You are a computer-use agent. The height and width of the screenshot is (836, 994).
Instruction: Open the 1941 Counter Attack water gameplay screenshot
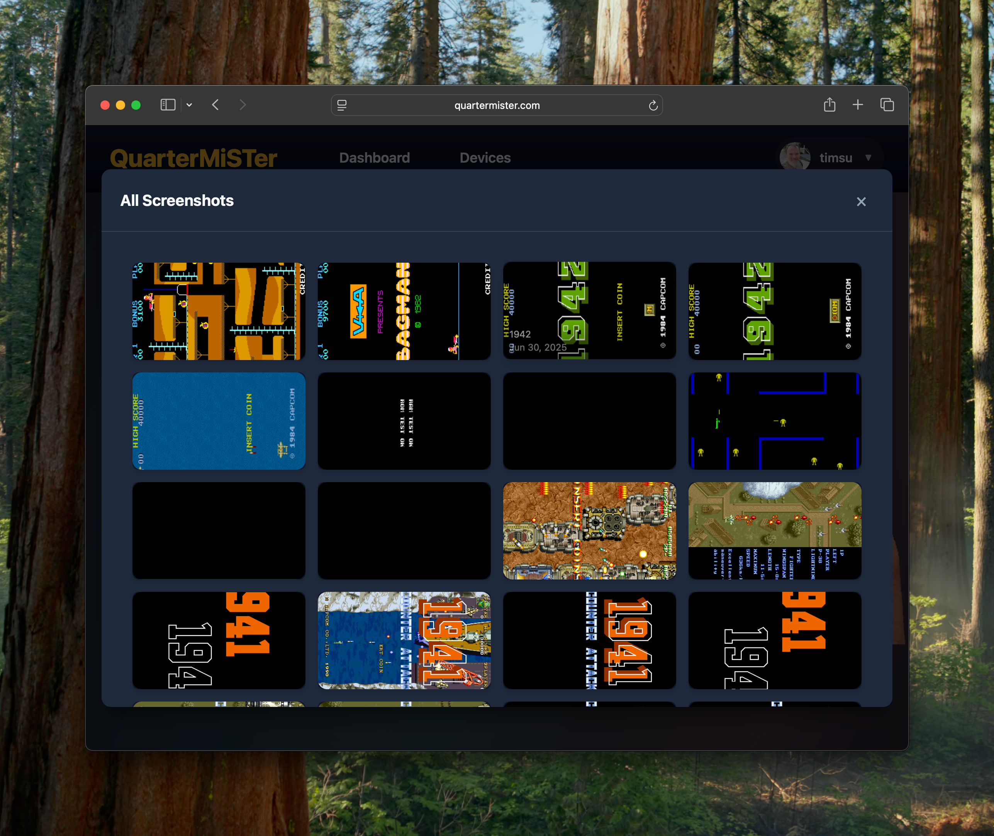point(404,640)
